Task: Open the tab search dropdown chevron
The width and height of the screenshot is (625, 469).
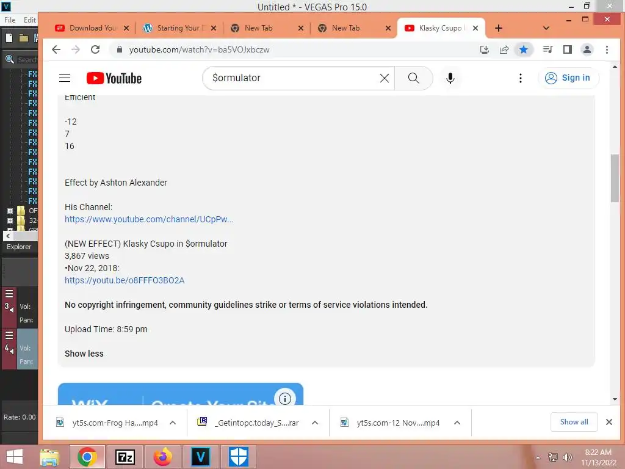Action: 546,28
